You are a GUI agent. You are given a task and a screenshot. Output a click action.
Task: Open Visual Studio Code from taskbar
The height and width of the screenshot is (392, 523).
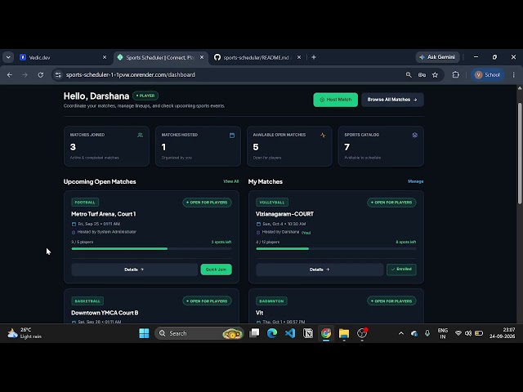point(290,333)
